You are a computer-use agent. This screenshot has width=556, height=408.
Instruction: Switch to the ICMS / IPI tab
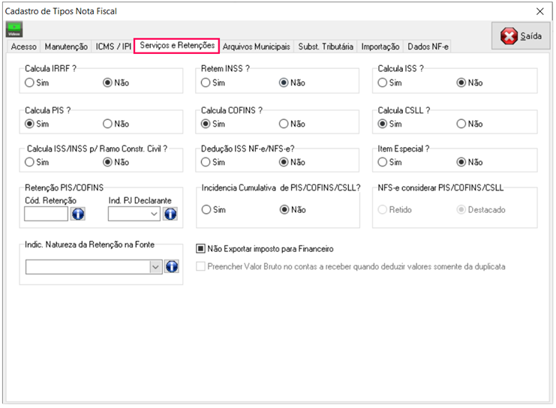pyautogui.click(x=113, y=46)
